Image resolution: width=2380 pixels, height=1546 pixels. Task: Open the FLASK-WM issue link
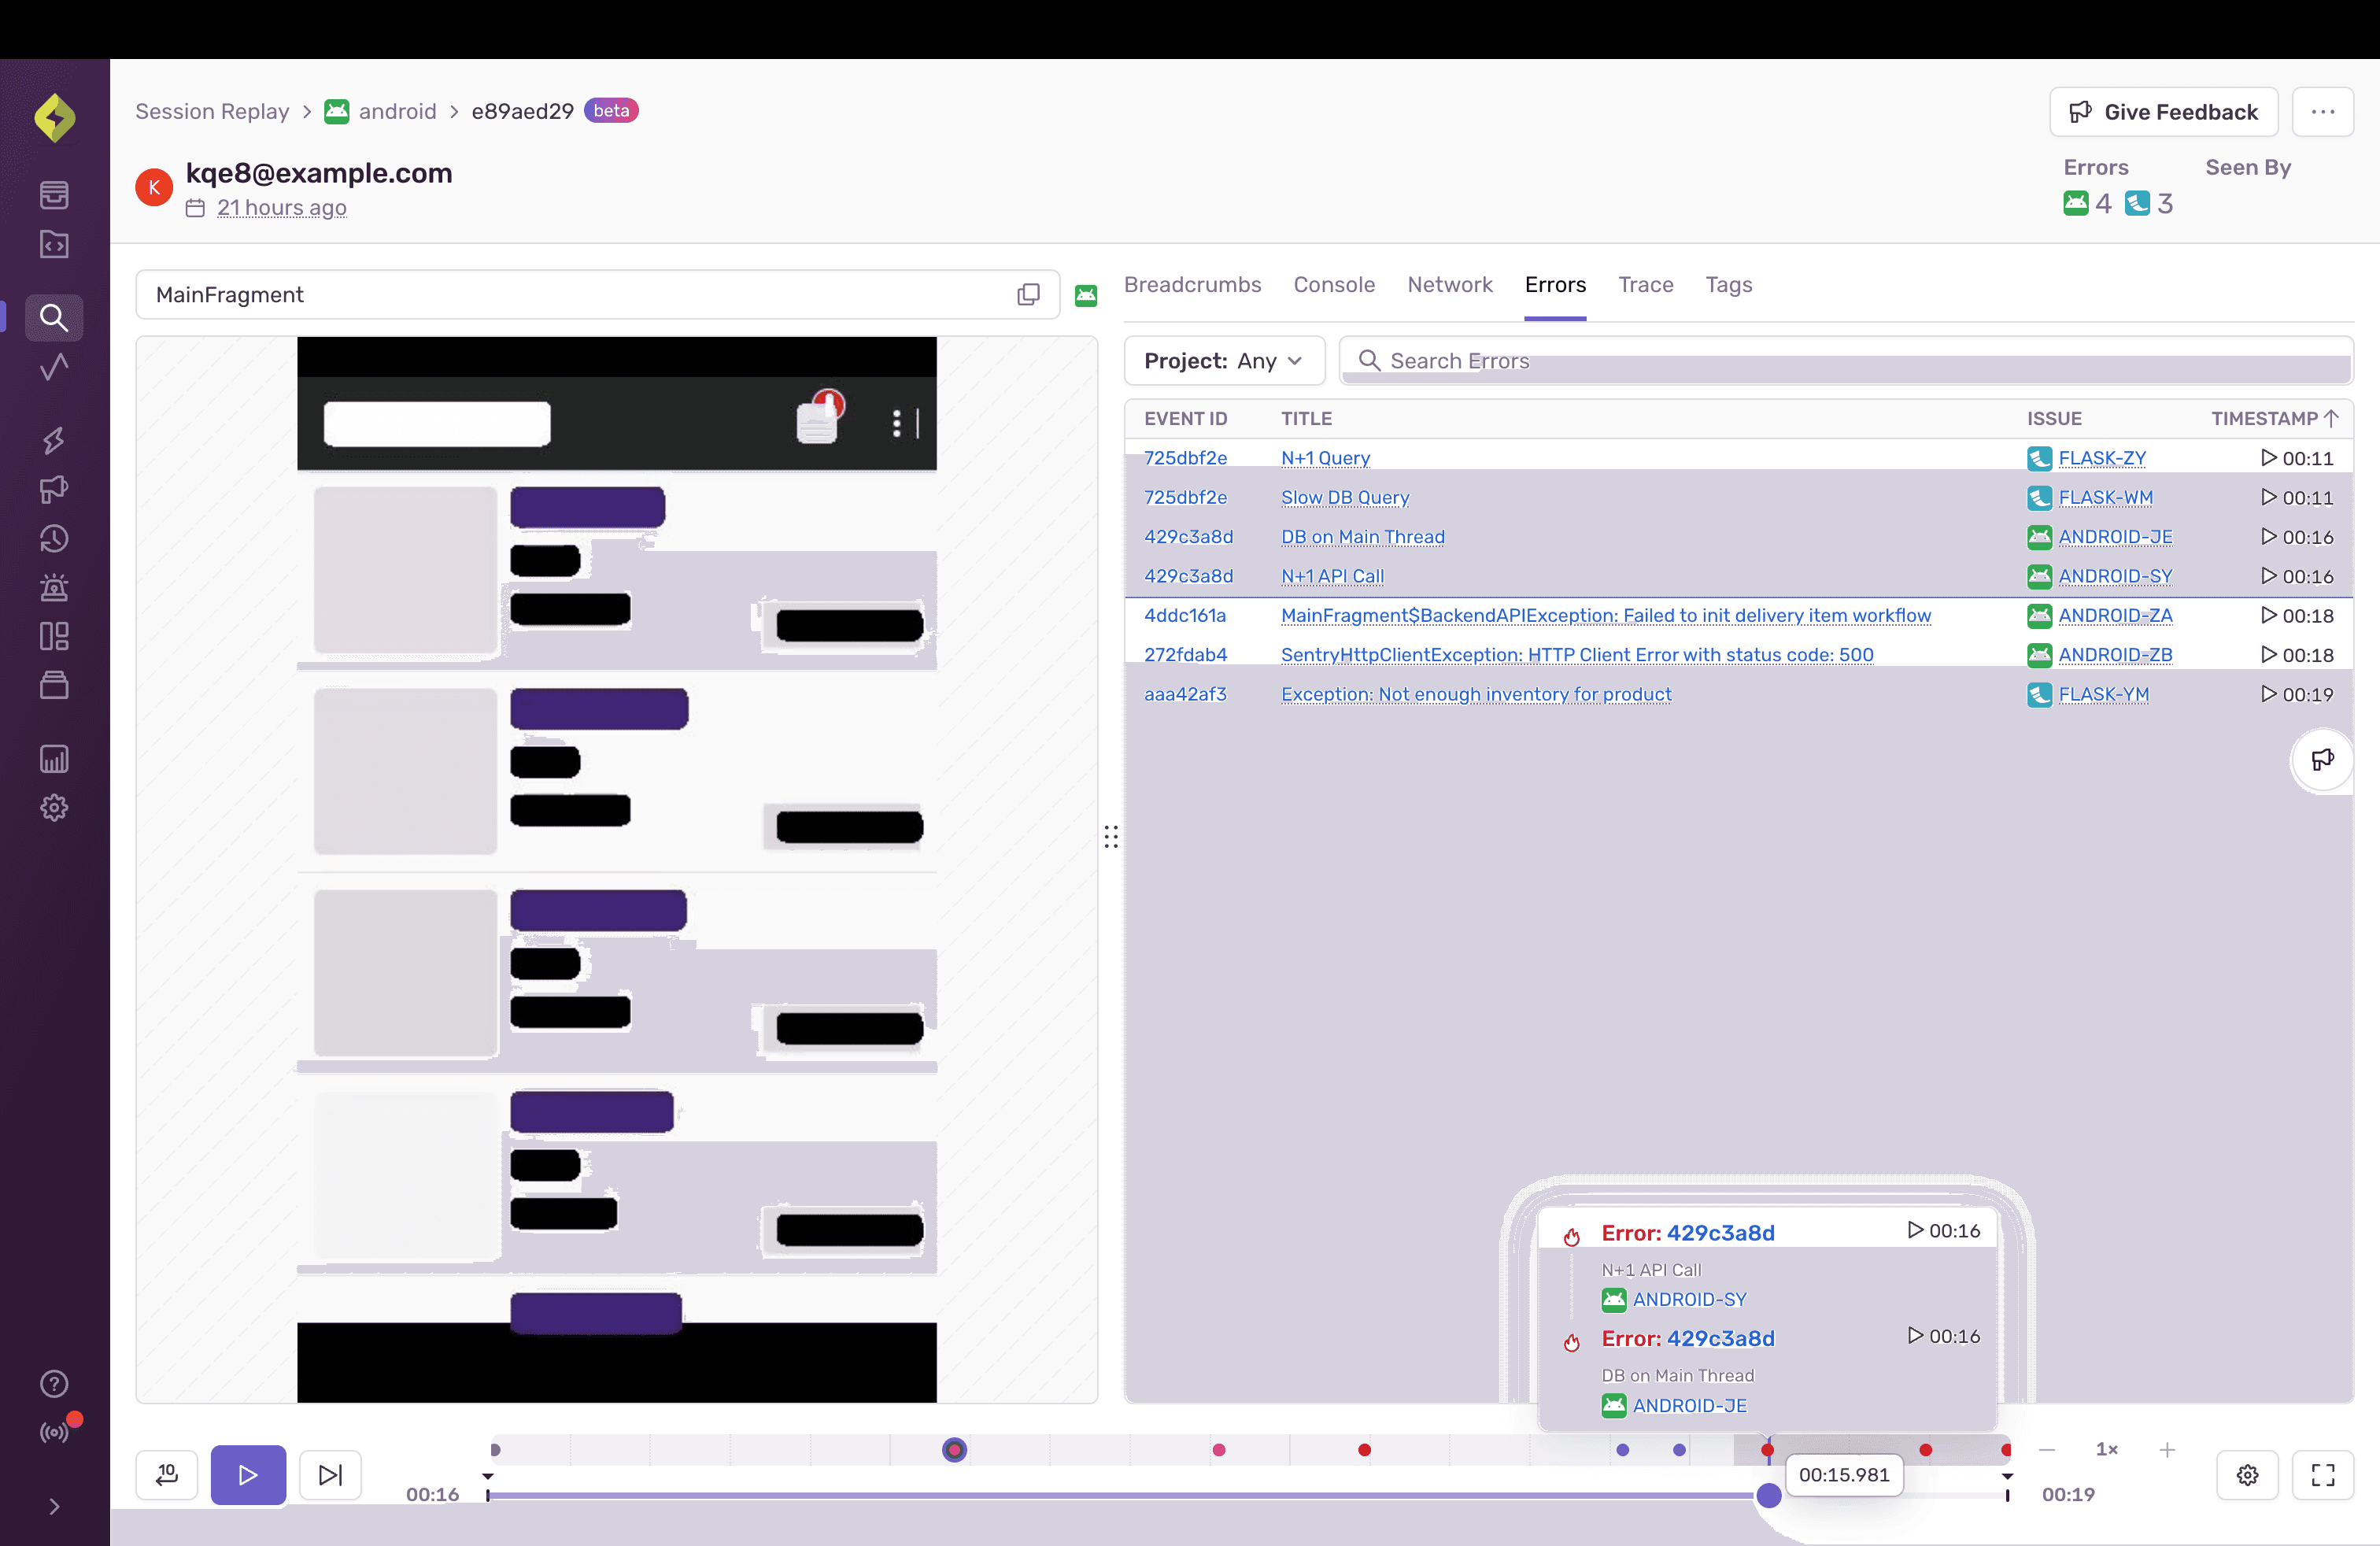[2105, 497]
